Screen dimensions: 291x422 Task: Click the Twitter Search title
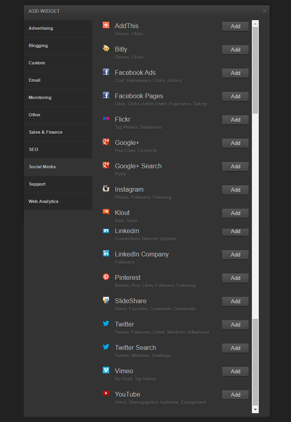tap(135, 348)
